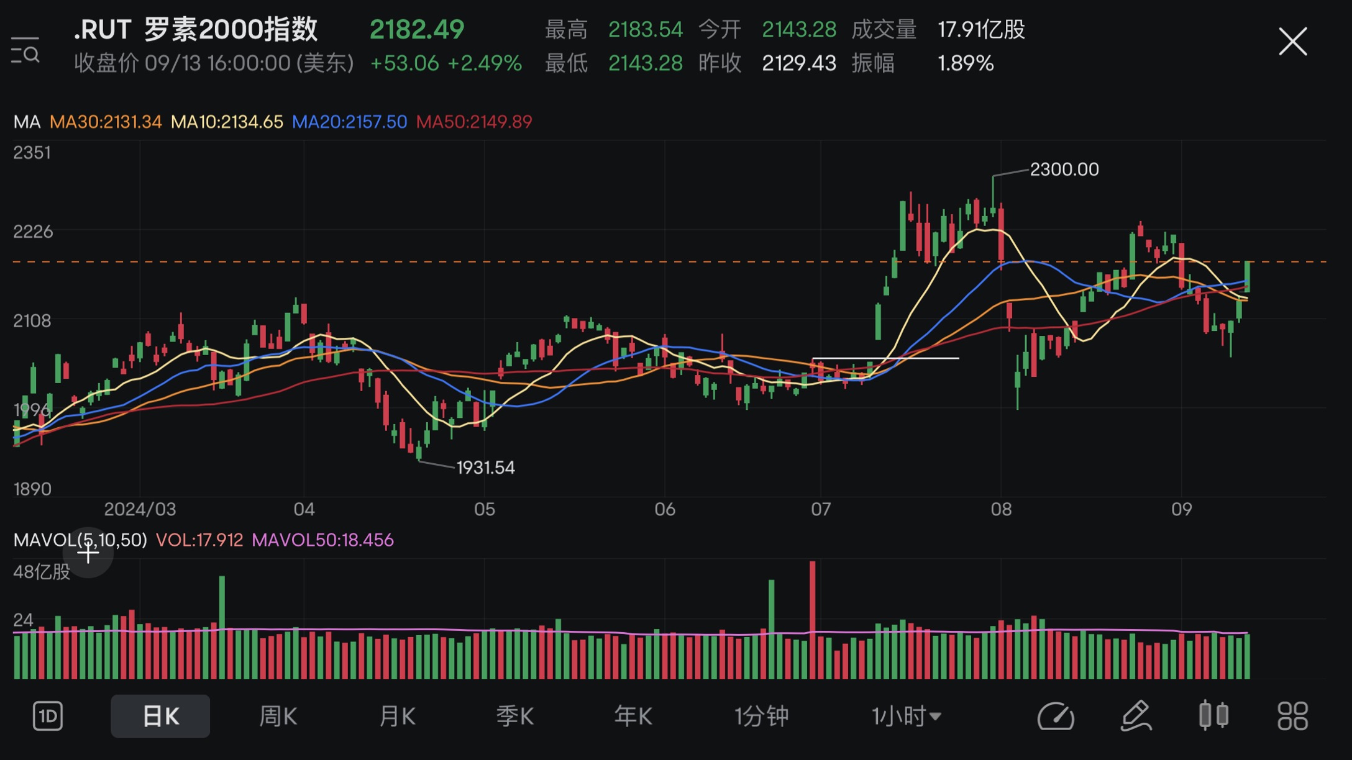Tap the MA30:2131.34 indicator label
Viewport: 1352px width, 760px height.
[106, 122]
